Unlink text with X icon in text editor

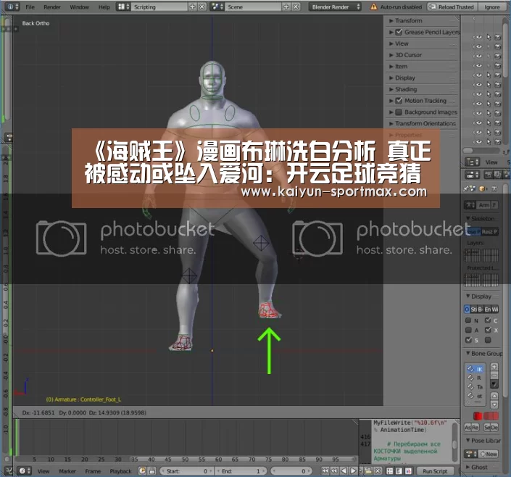tap(378, 470)
